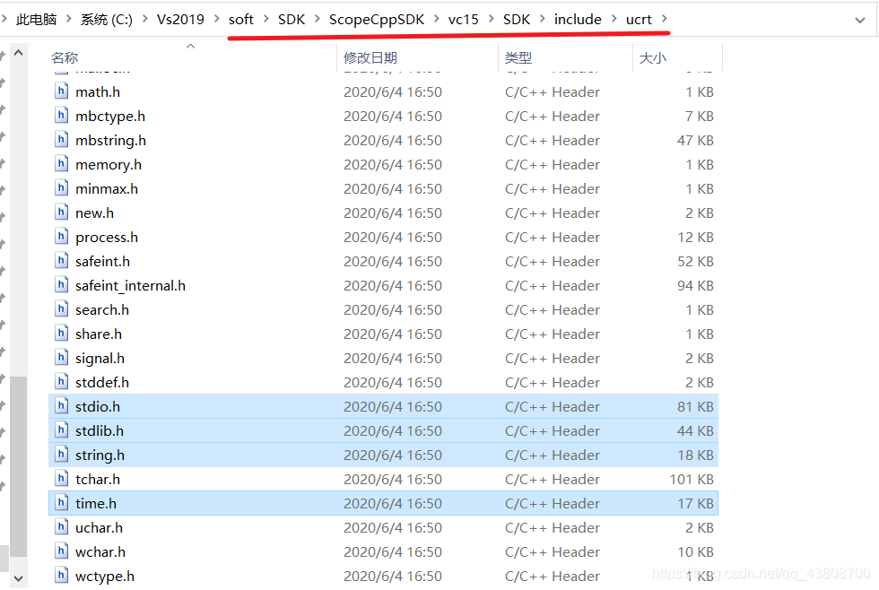The height and width of the screenshot is (590, 879).
Task: Expand the chevron after 此电脑 in path
Action: (68, 19)
